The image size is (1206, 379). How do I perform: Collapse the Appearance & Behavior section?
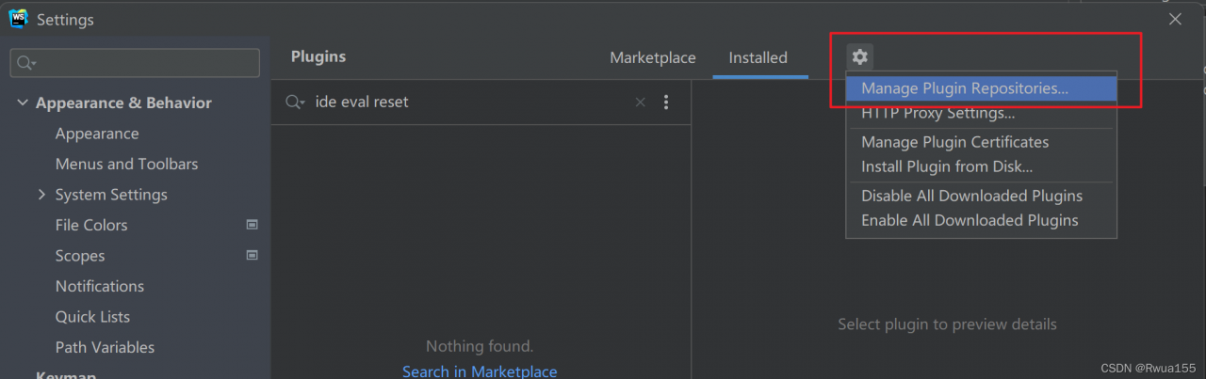pyautogui.click(x=23, y=103)
